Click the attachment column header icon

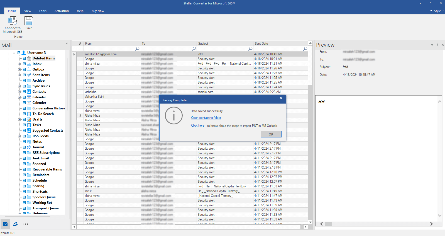pyautogui.click(x=80, y=43)
